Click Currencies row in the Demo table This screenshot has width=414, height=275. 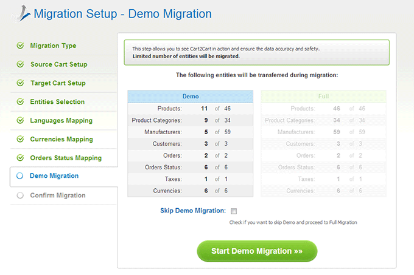pos(191,191)
